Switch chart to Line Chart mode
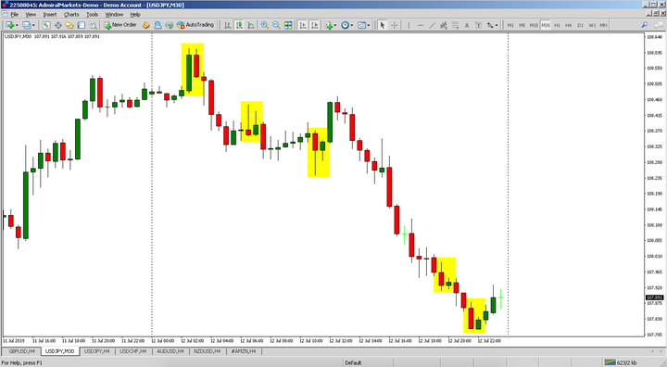 (251, 25)
